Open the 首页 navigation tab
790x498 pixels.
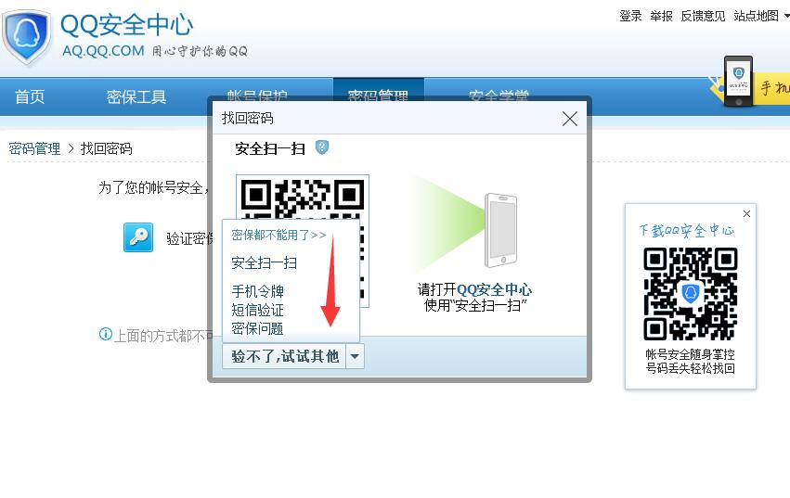30,96
